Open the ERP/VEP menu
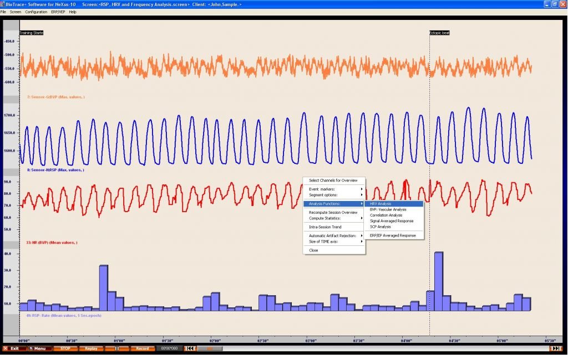568x355 pixels. coord(58,12)
